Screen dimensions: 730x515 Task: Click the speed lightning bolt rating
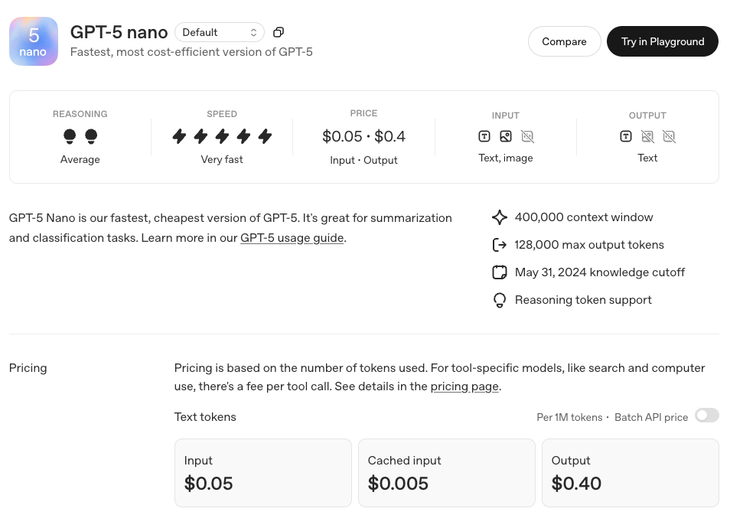(222, 136)
